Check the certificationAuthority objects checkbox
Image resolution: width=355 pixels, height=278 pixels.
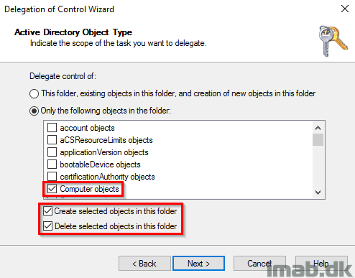52,177
